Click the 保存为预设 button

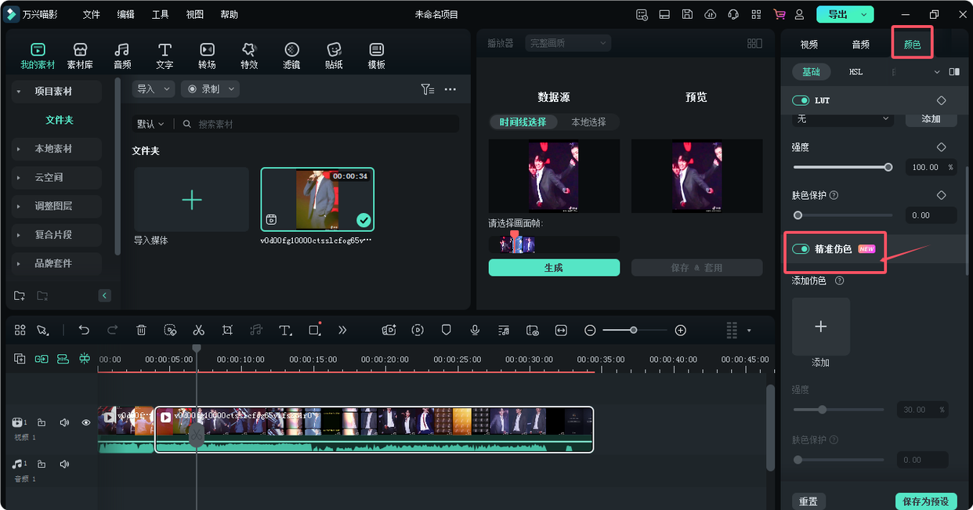tap(928, 501)
